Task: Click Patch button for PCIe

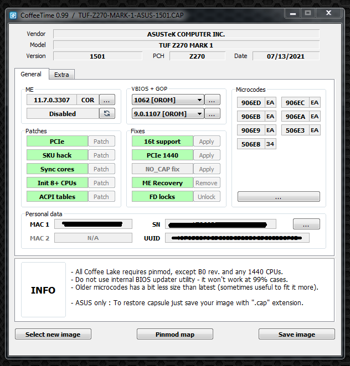Action: [101, 141]
